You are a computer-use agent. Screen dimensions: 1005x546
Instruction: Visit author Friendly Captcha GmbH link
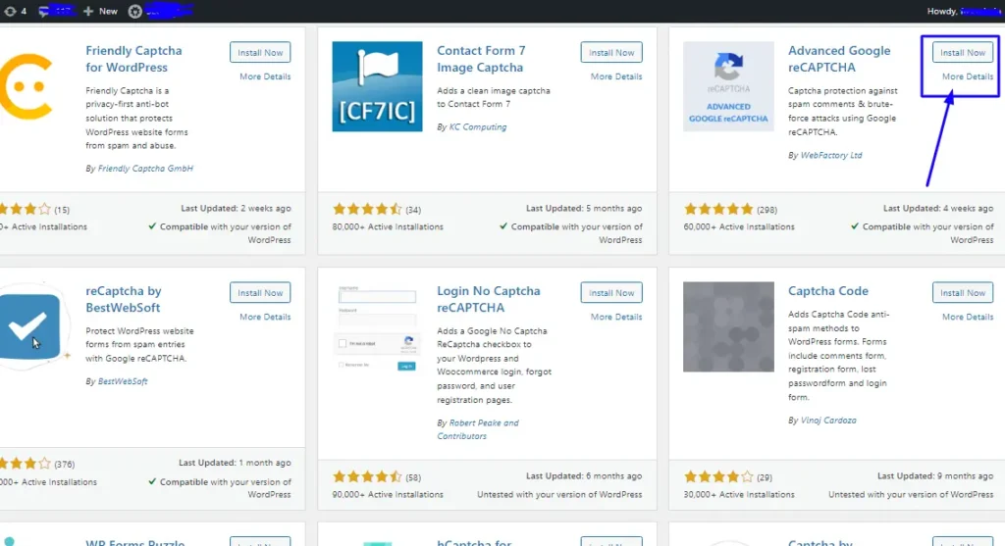(x=145, y=169)
